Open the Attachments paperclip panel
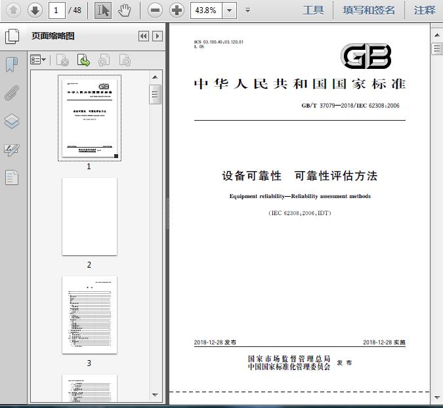Viewport: 443px width, 408px height. pos(12,92)
